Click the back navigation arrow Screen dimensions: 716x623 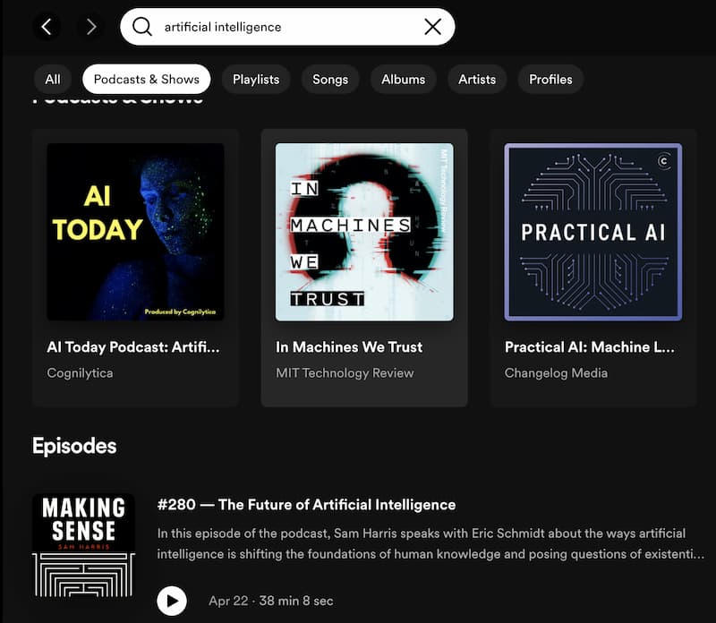47,26
